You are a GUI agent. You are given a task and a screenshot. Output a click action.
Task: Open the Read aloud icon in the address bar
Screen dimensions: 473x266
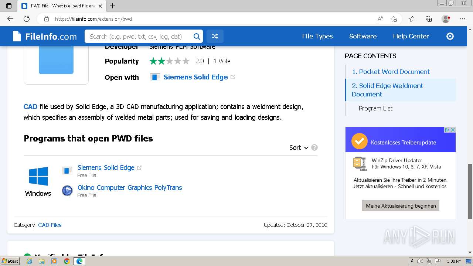380,19
